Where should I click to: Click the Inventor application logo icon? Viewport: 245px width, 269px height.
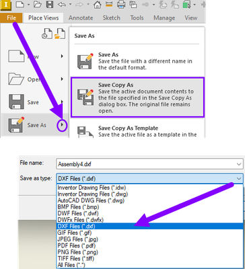tap(5, 5)
